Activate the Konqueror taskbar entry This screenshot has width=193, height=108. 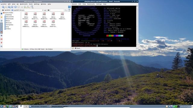pos(39,106)
